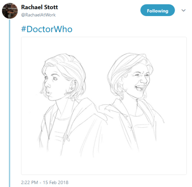The width and height of the screenshot is (192, 187).
Task: Open Rachael Stott's profile avatar picture
Action: point(10,11)
